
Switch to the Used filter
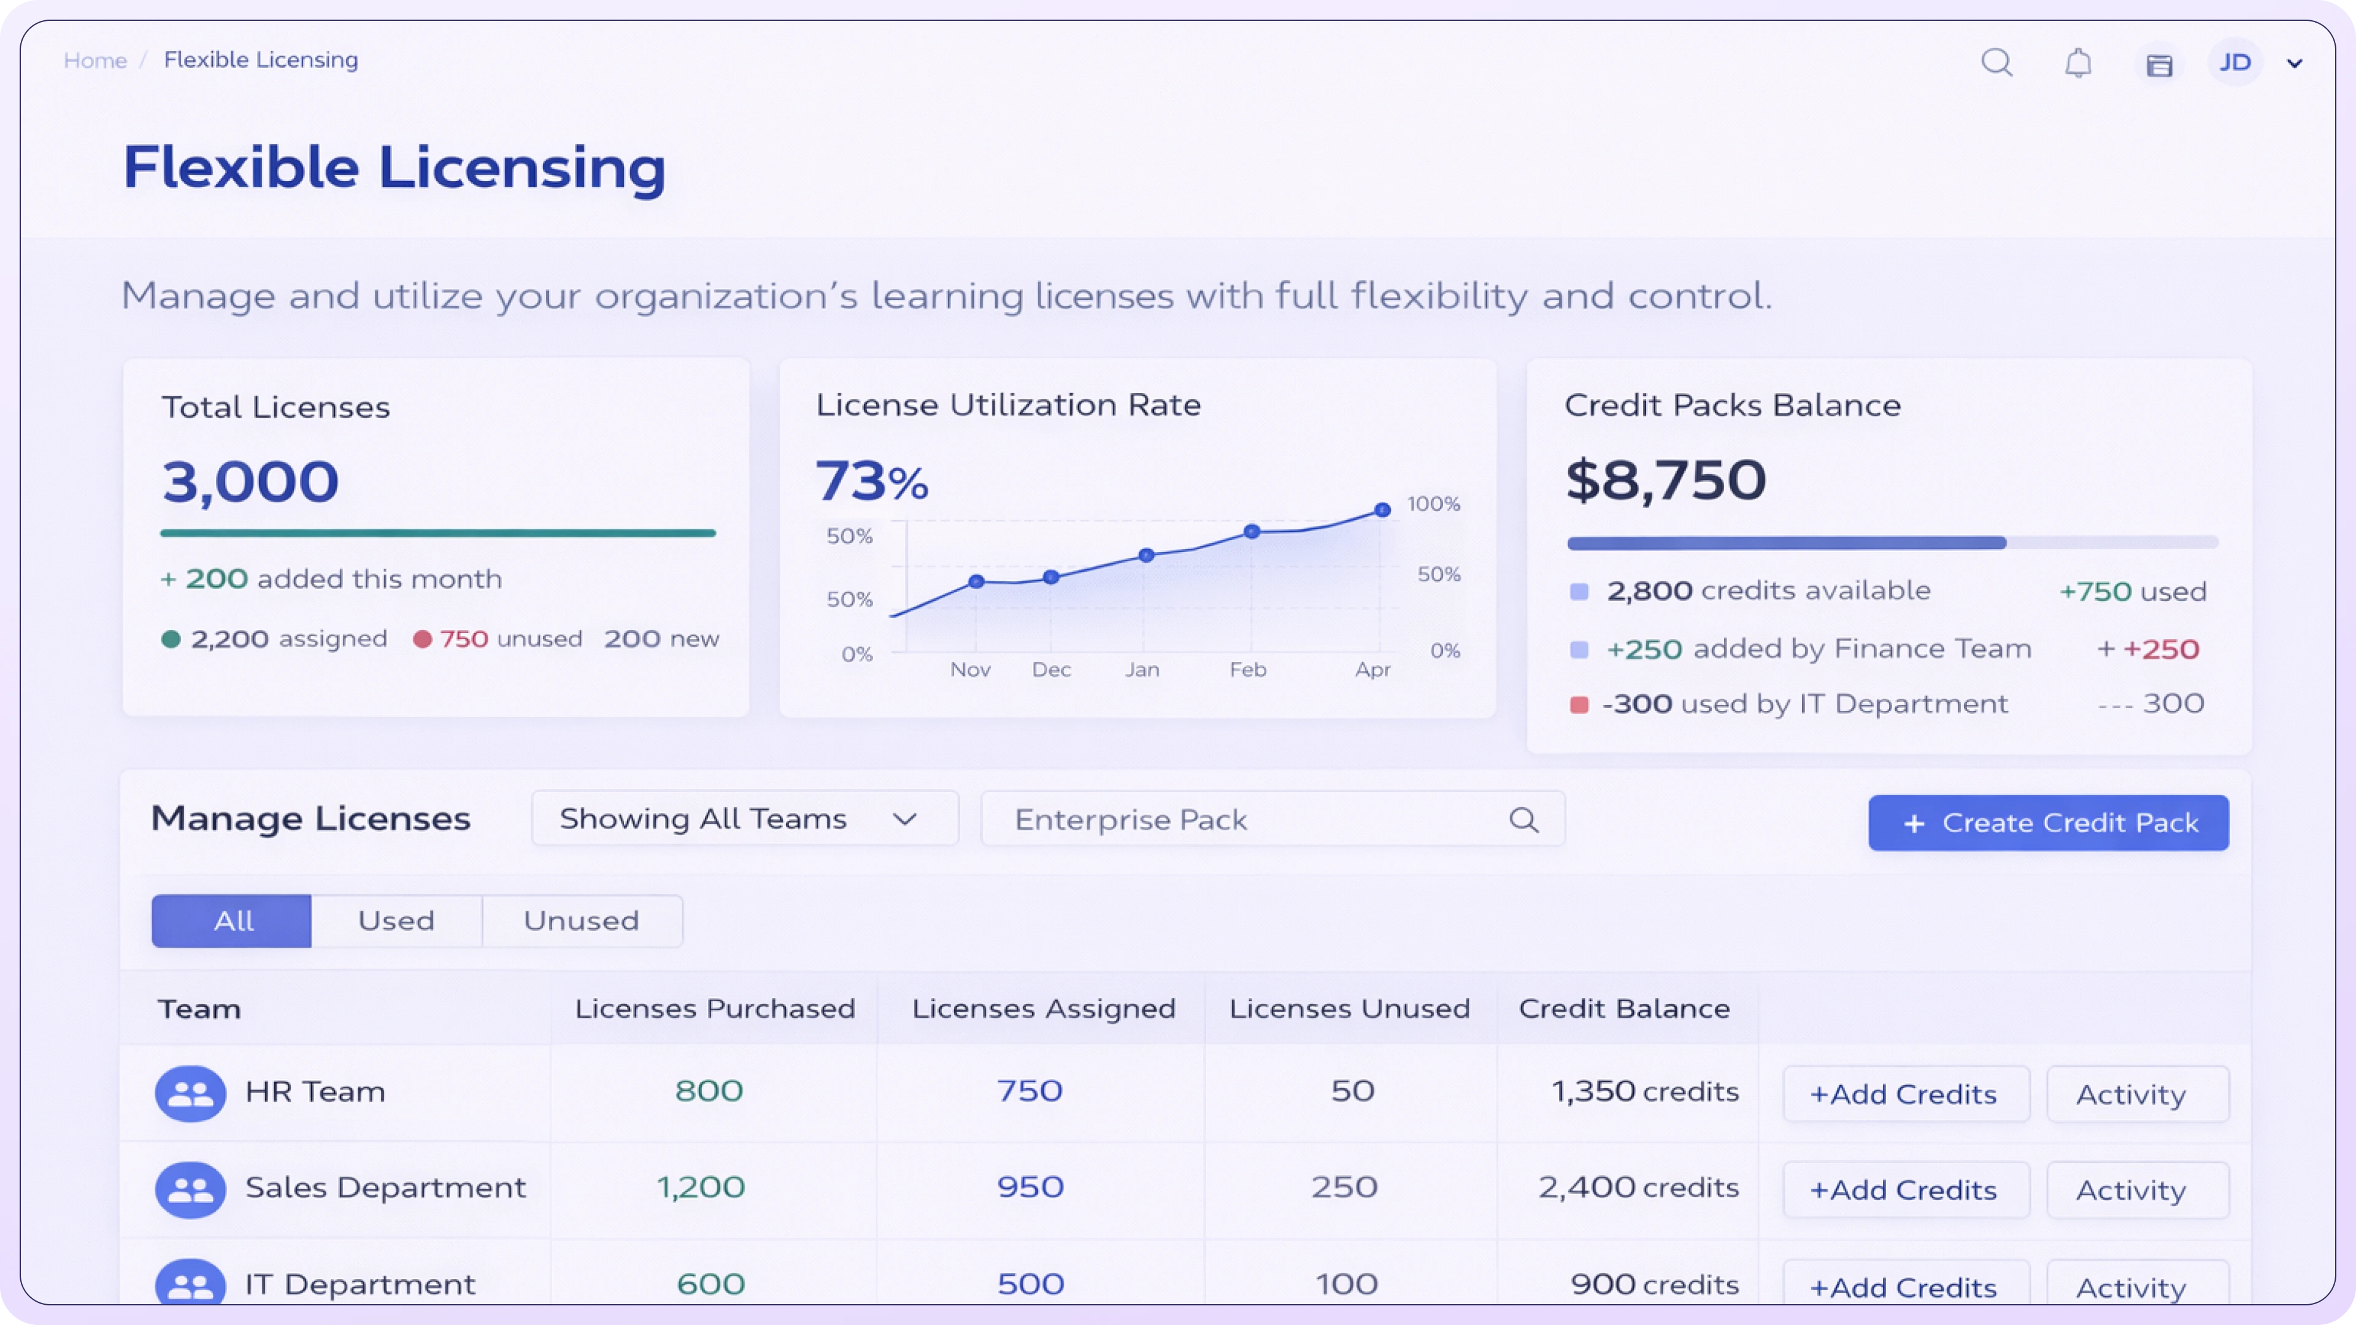pos(396,921)
